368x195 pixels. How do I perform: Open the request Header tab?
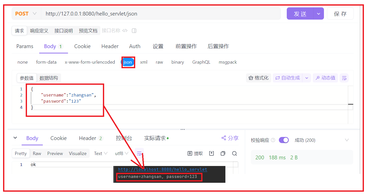point(110,46)
